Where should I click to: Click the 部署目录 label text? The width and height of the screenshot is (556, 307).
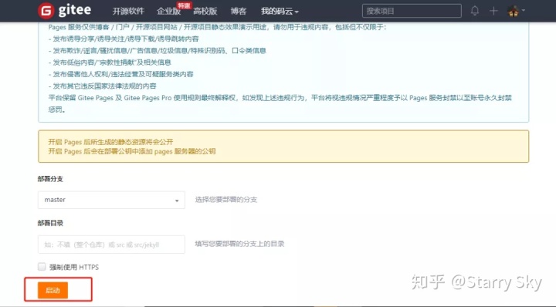(50, 223)
